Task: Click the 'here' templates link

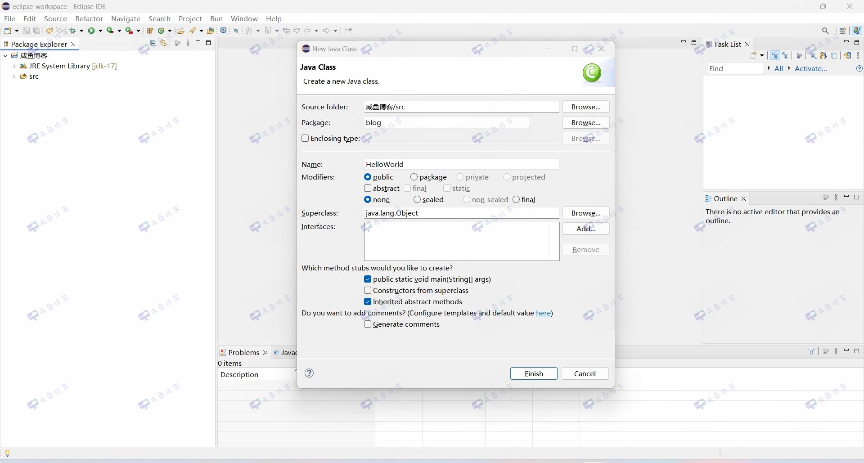Action: 543,313
